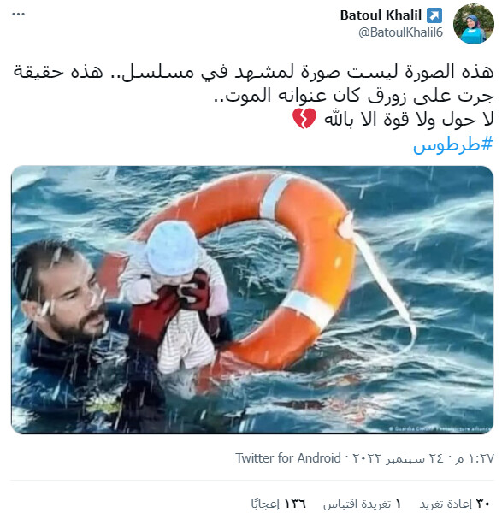View the ١٣٦ إعجابًا likes list
The width and height of the screenshot is (502, 519).
[278, 504]
